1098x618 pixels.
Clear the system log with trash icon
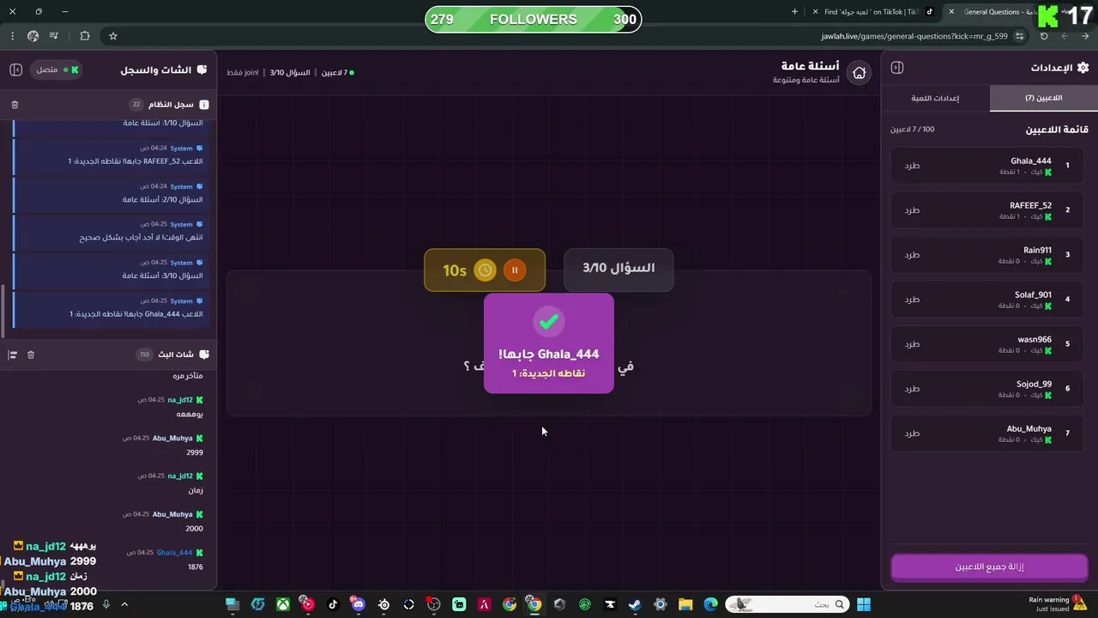(x=15, y=105)
